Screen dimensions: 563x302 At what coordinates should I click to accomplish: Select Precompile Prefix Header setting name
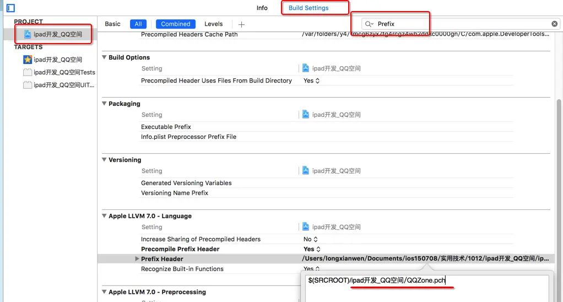(180, 249)
